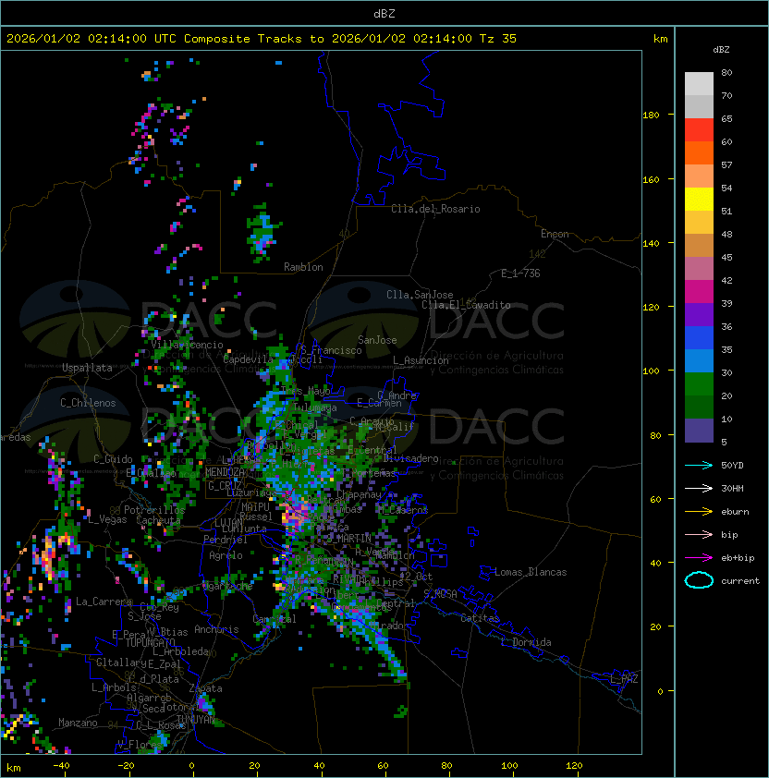Screen dimensions: 769x778
Task: Click the magenta eb+bip arrow symbol
Action: pyautogui.click(x=699, y=558)
